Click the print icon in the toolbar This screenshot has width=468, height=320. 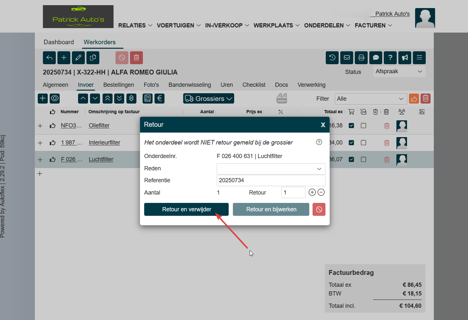point(361,58)
